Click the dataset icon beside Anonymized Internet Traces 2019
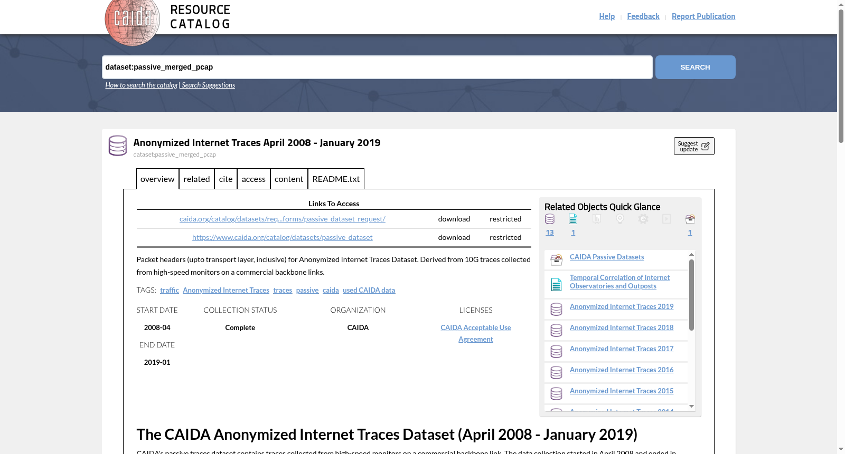Viewport: 845px width, 454px height. 556,309
